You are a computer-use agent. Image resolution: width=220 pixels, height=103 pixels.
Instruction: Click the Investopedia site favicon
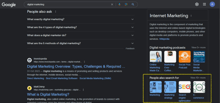[29, 60]
